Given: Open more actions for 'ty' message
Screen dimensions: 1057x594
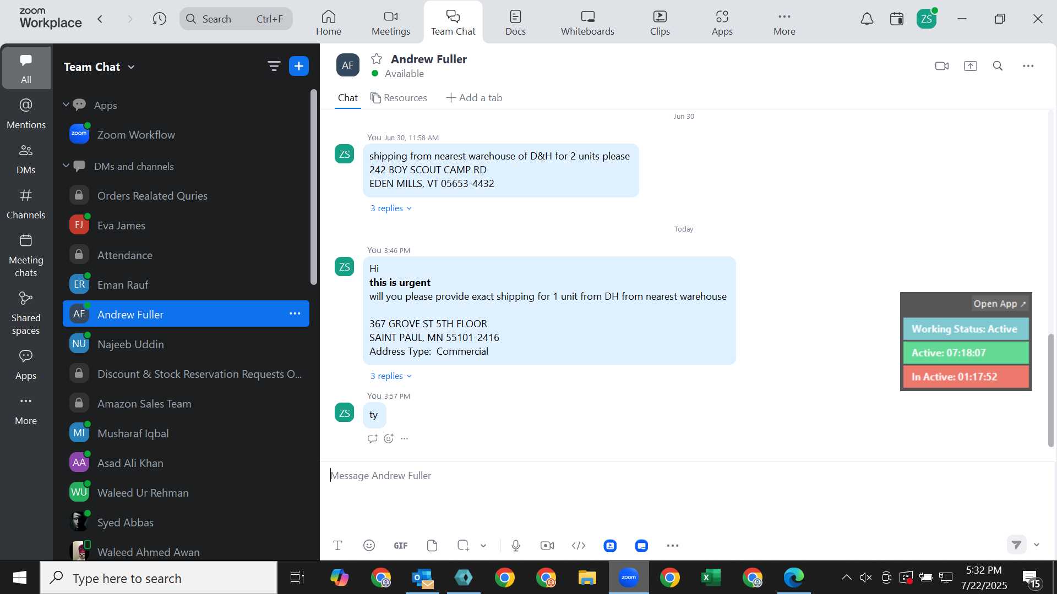Looking at the screenshot, I should pos(405,439).
